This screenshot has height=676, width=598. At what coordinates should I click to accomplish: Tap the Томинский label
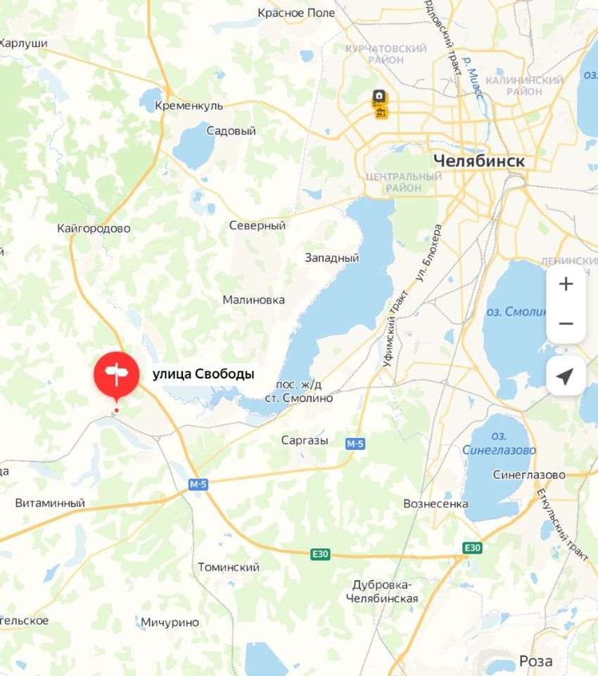(x=229, y=567)
